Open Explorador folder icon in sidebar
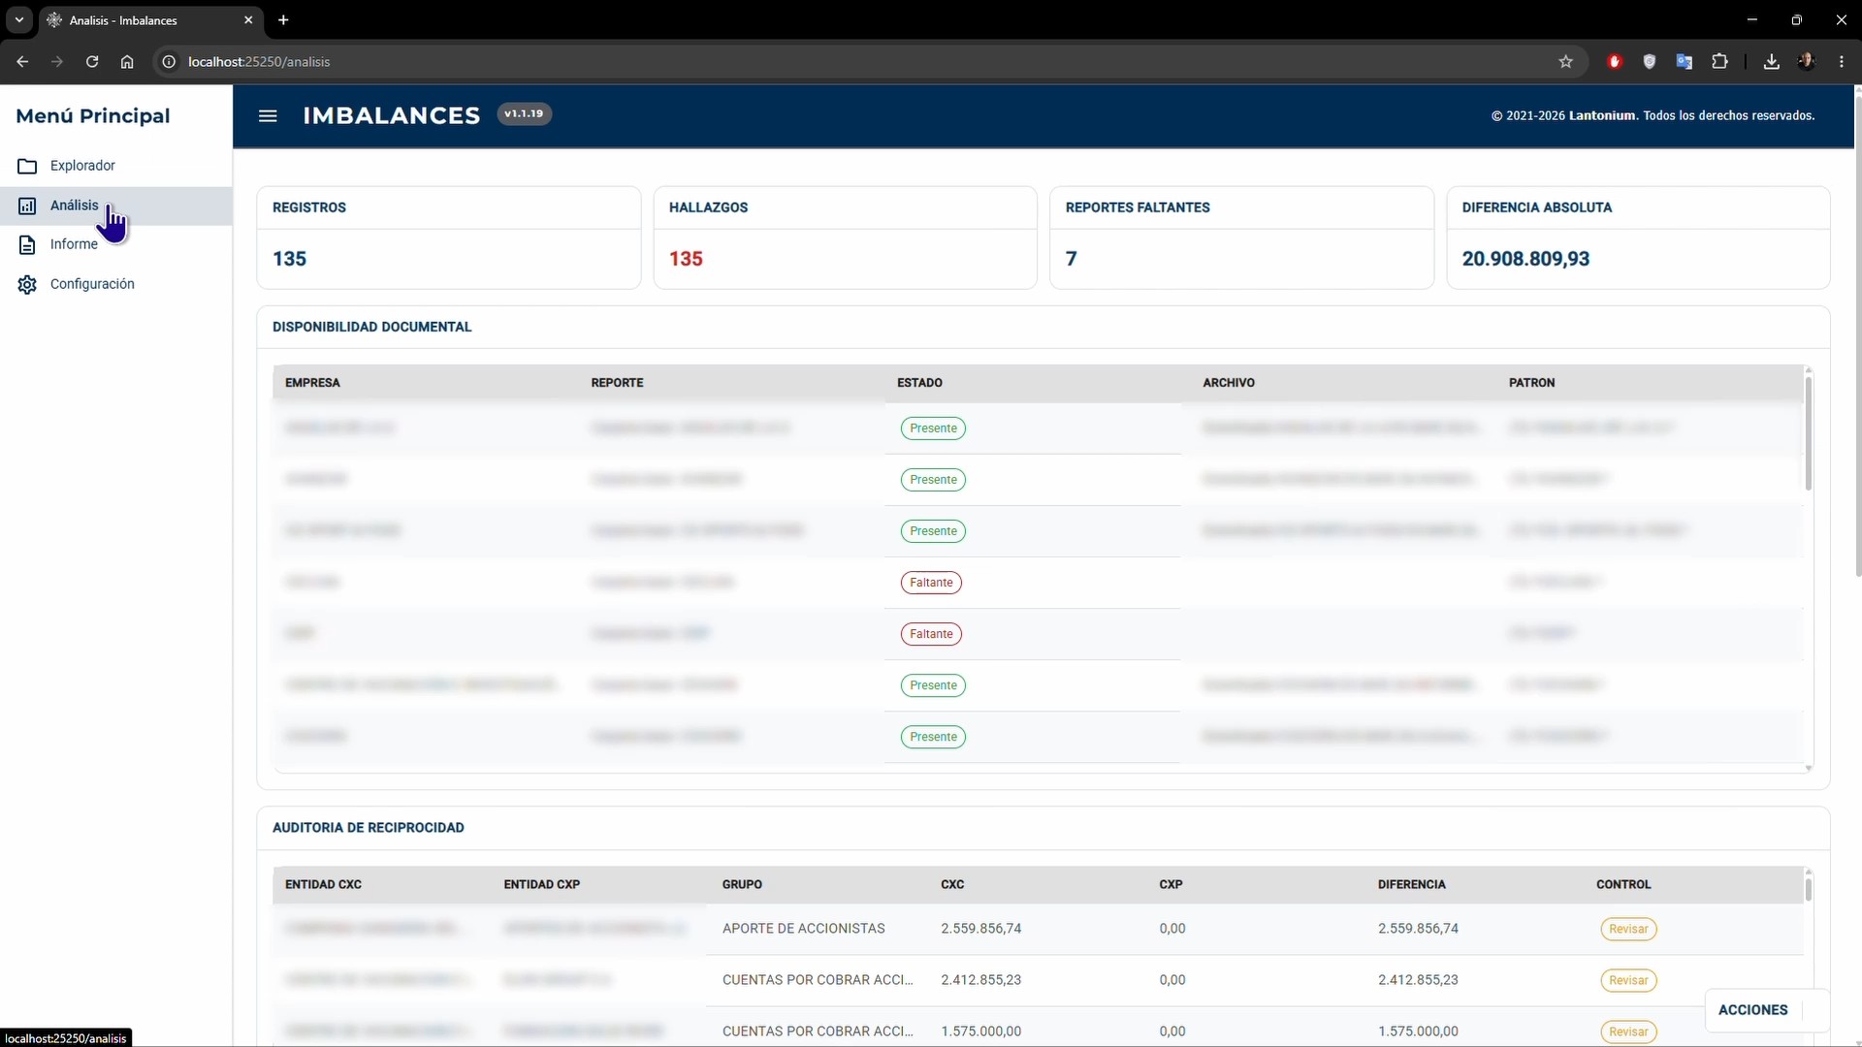Viewport: 1862px width, 1047px height. point(27,166)
